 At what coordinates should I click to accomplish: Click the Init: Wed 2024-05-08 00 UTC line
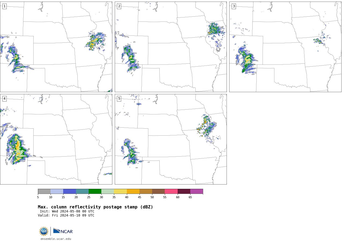(67, 211)
